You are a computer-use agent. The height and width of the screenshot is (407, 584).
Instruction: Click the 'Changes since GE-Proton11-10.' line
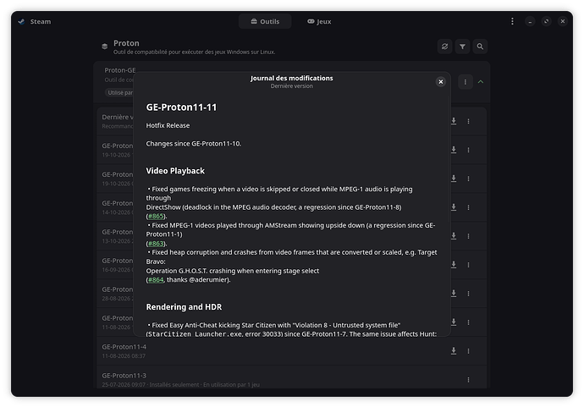pos(194,143)
